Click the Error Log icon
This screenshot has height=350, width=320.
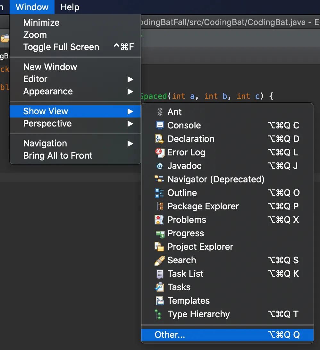[x=159, y=153]
